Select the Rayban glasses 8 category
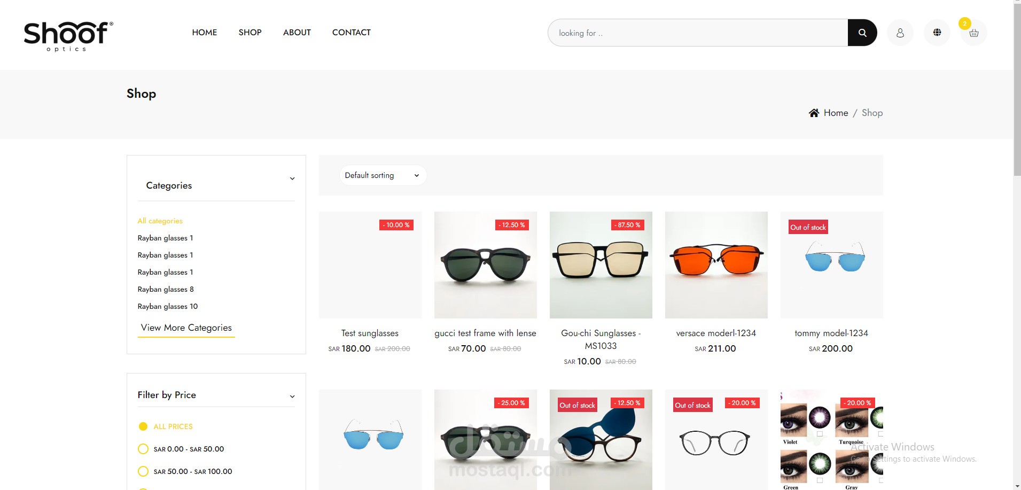 [166, 289]
